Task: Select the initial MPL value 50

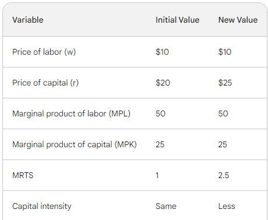Action: tap(160, 113)
